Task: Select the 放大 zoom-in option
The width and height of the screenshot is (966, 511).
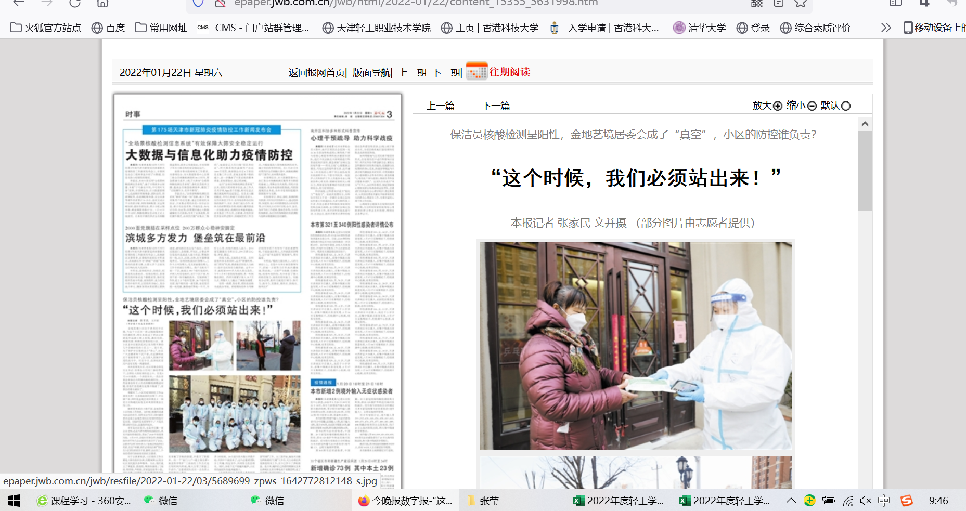Action: tap(767, 106)
